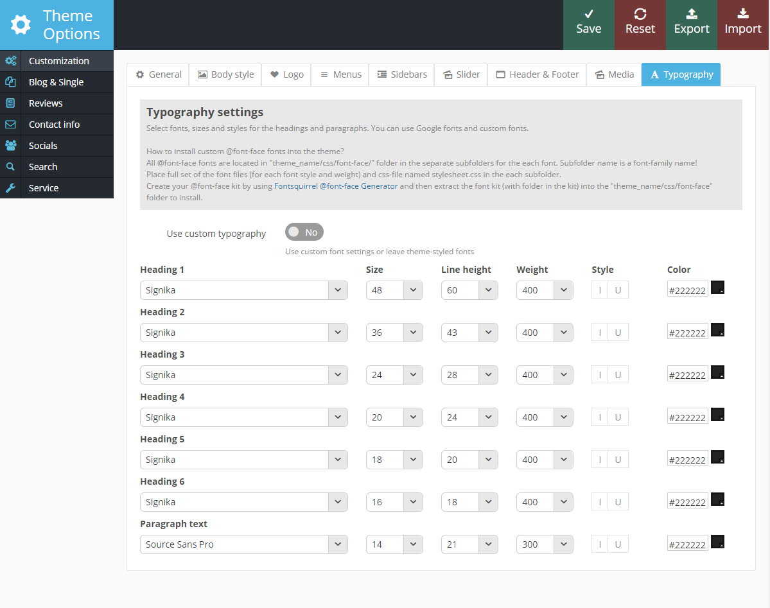Click the Reviews icon in sidebar
The width and height of the screenshot is (770, 608).
pyautogui.click(x=10, y=103)
